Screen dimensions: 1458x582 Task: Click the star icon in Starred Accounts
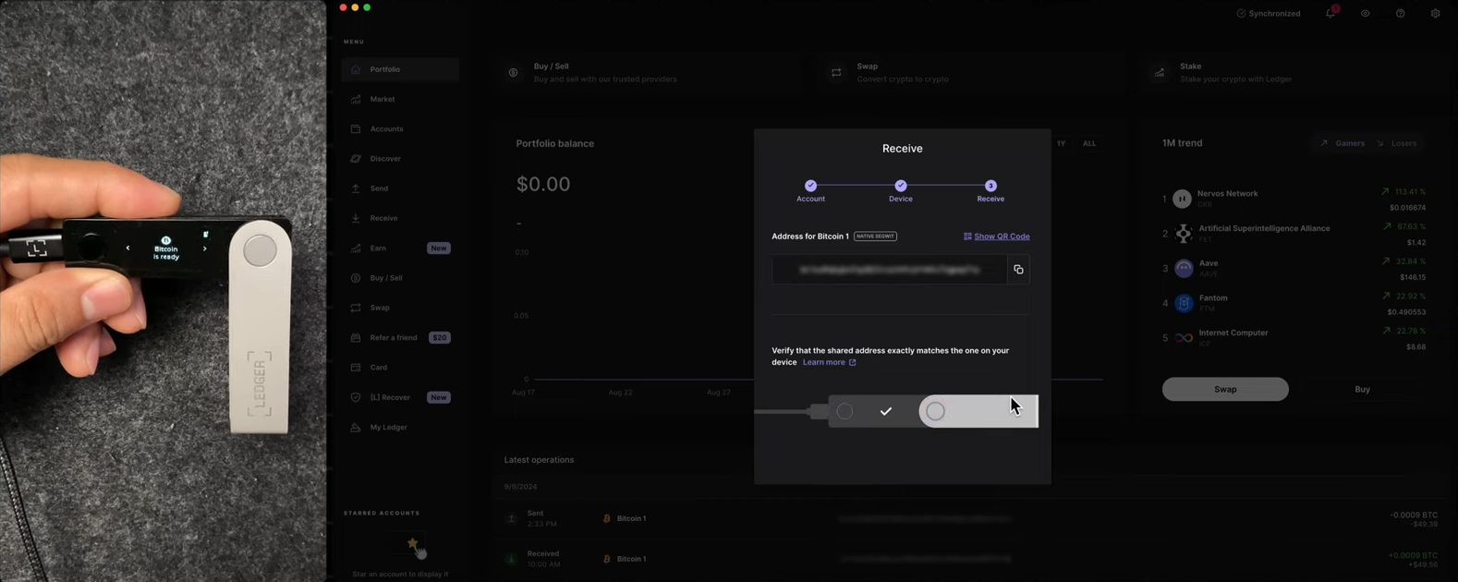pos(412,543)
